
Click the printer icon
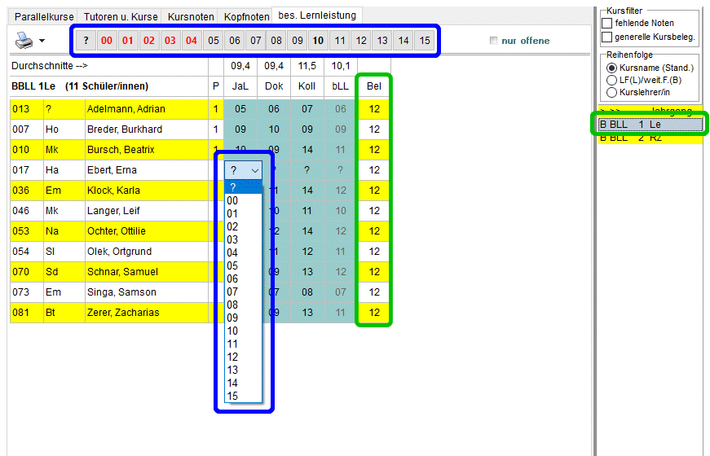click(24, 41)
